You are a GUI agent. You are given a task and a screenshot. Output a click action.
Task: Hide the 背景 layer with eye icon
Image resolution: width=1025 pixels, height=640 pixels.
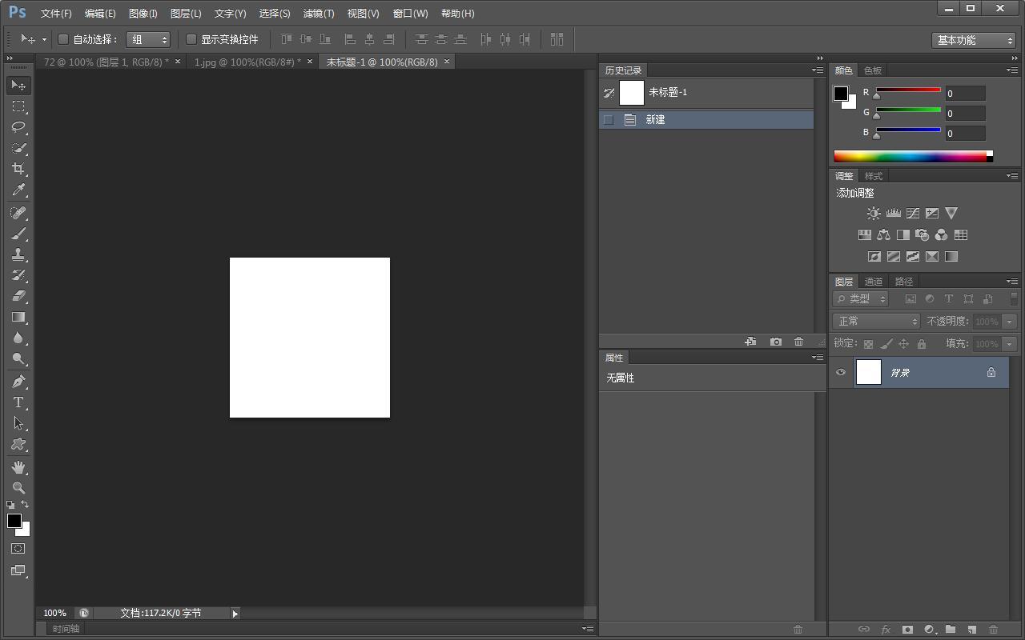coord(841,372)
